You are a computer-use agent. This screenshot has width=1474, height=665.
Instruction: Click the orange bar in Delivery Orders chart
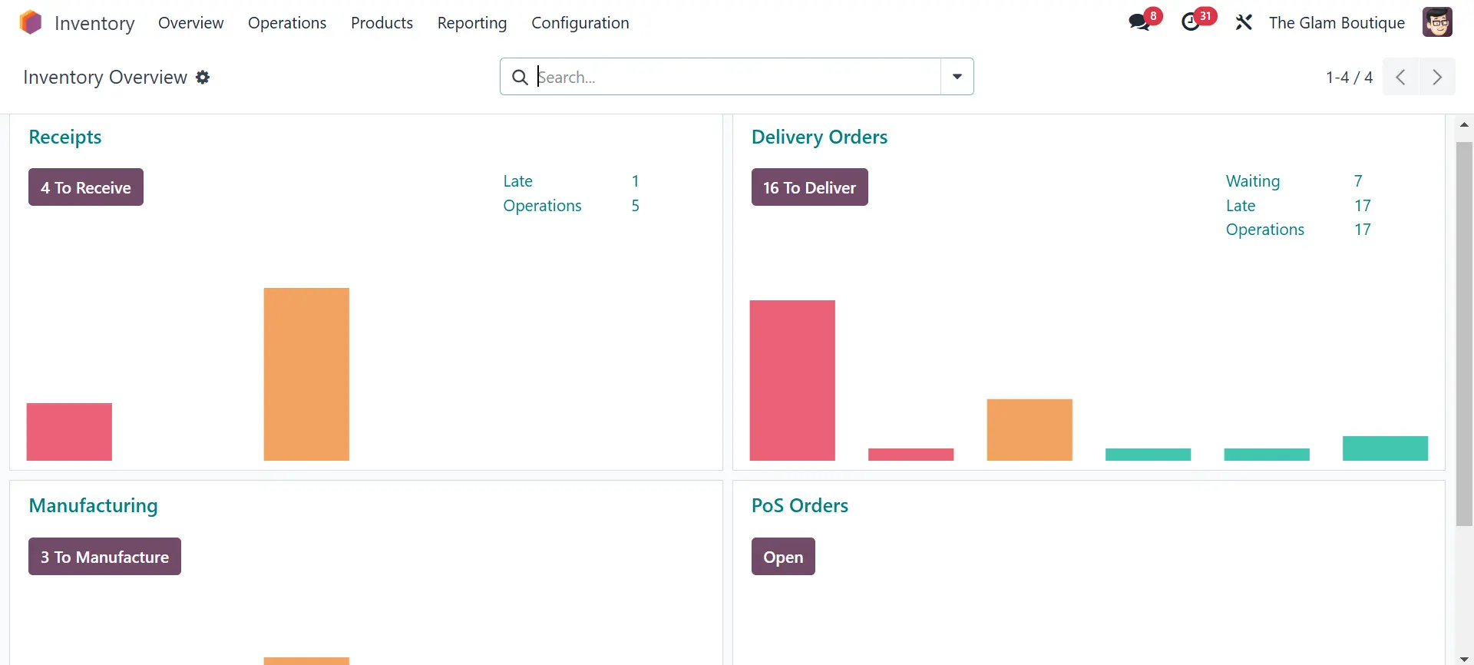1029,429
